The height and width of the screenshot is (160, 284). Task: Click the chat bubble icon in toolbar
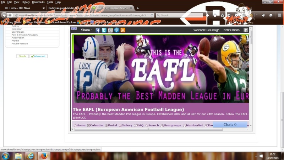[271, 15]
